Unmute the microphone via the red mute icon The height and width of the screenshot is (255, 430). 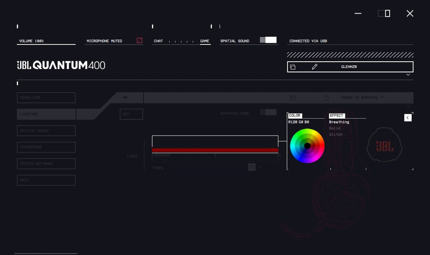point(139,40)
